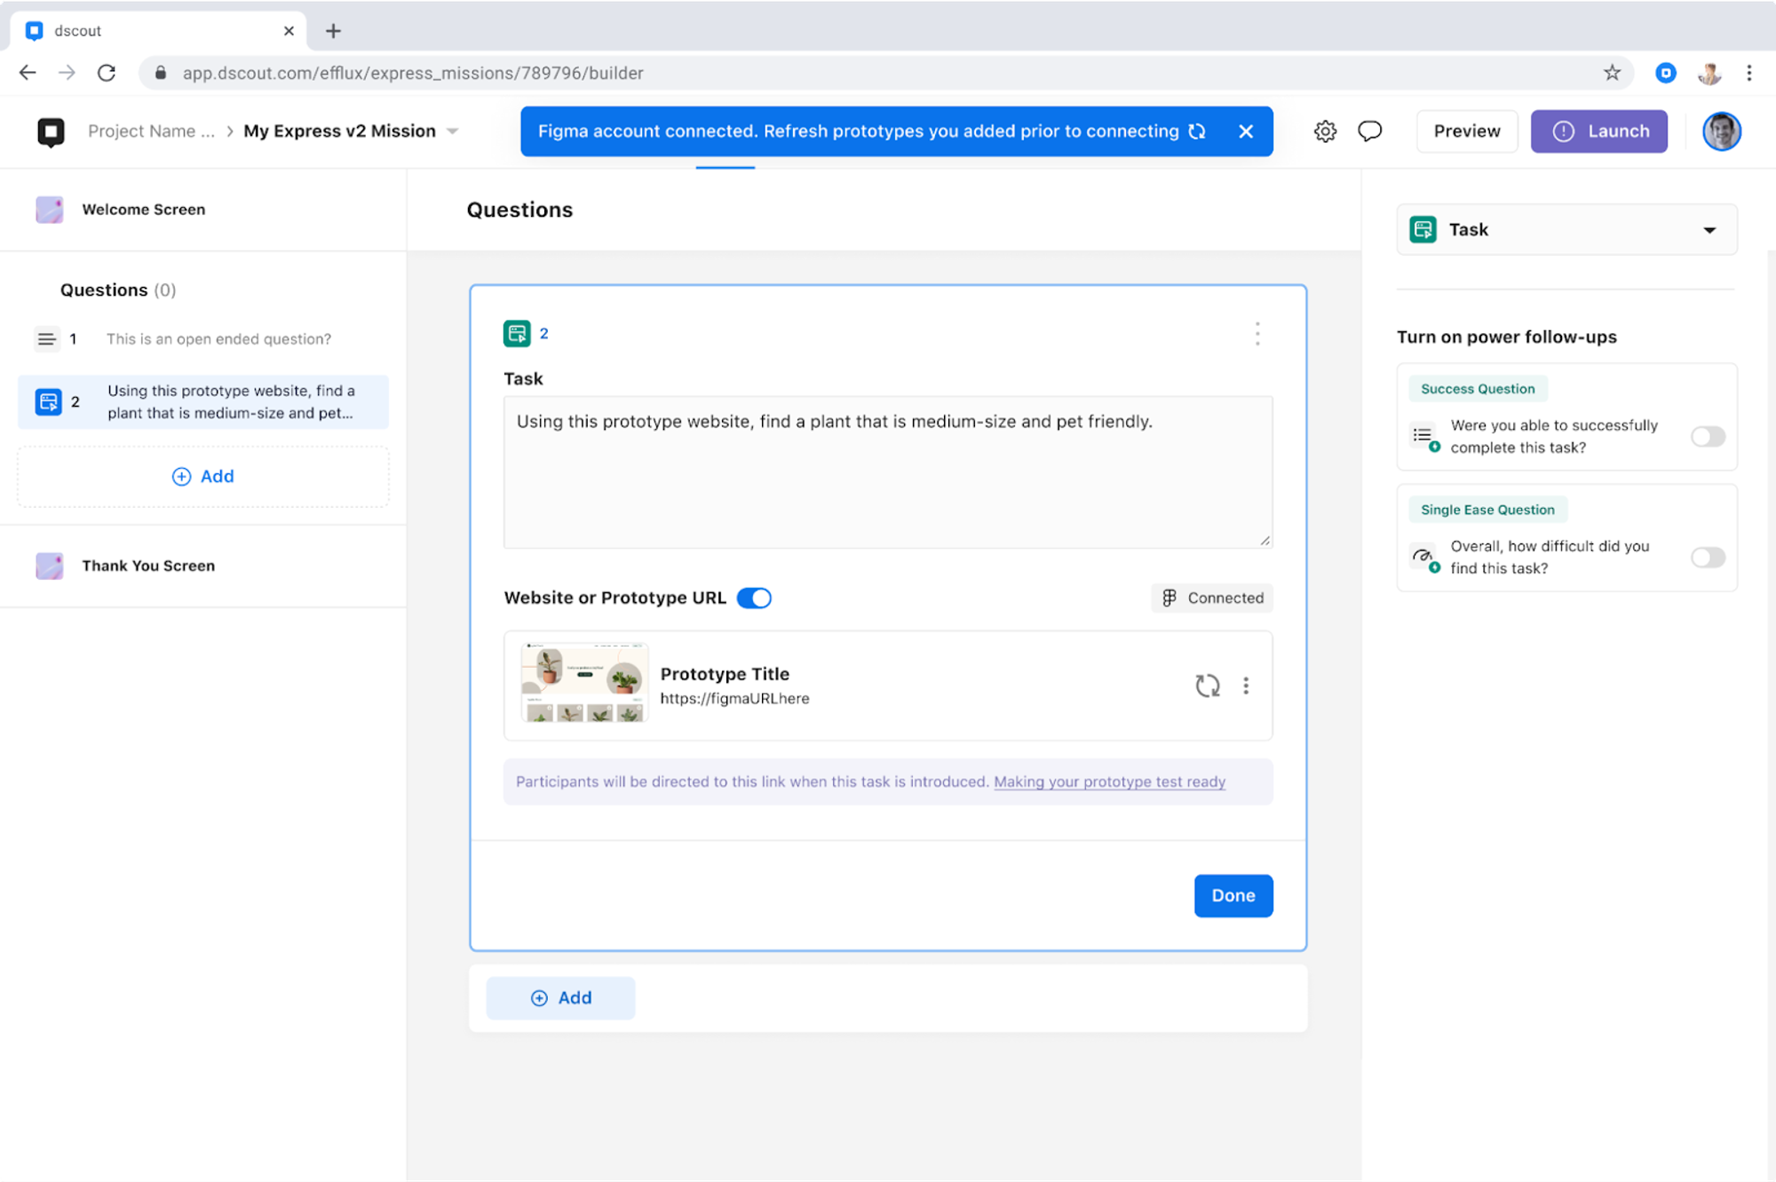Click the Preview button
1776x1182 pixels.
(x=1467, y=131)
